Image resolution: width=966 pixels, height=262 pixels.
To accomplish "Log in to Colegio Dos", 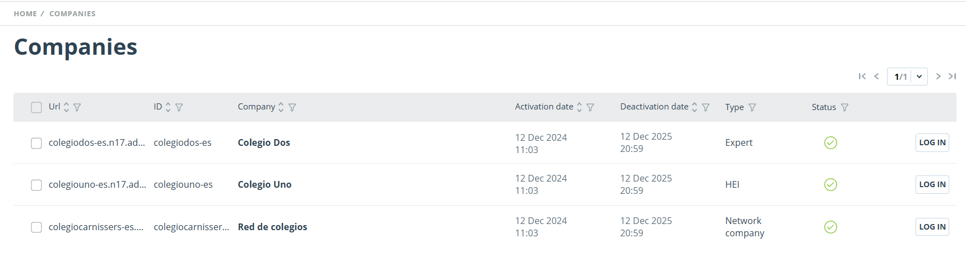I will tap(932, 142).
